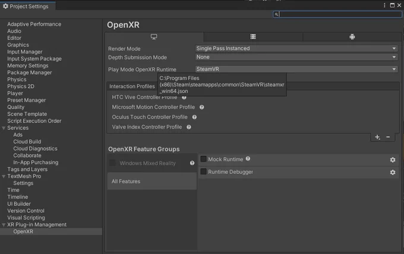Image resolution: width=404 pixels, height=254 pixels.
Task: Click the settings search field
Action: pos(337,14)
